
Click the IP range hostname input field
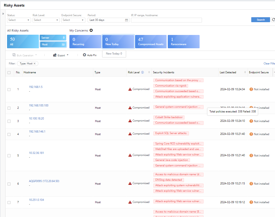pyautogui.click(x=166, y=20)
